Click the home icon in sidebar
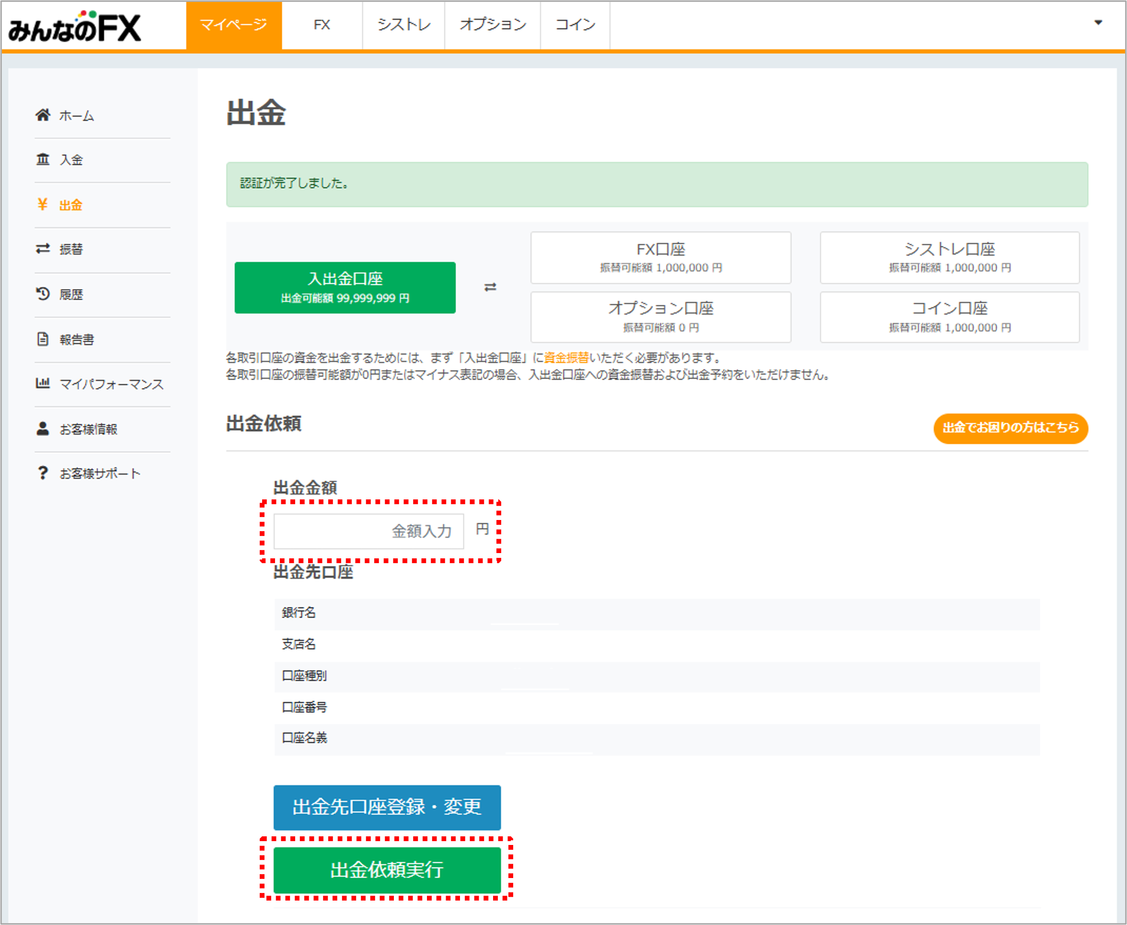 [43, 115]
